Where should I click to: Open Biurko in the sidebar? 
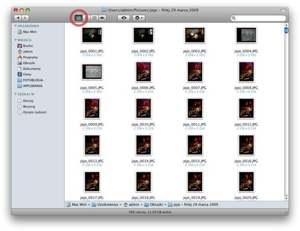[25, 46]
